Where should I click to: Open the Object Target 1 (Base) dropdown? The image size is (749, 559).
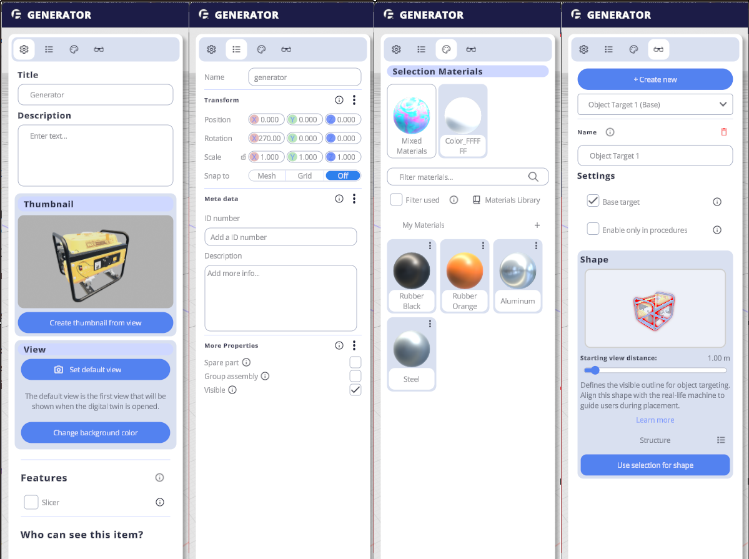point(654,104)
